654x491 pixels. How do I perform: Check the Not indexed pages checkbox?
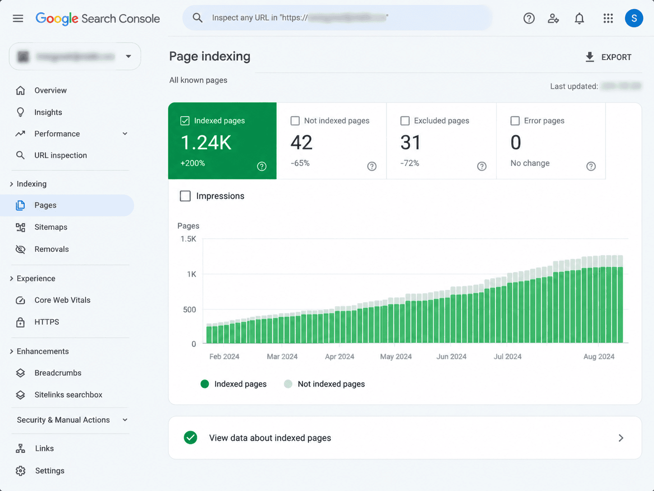tap(295, 121)
